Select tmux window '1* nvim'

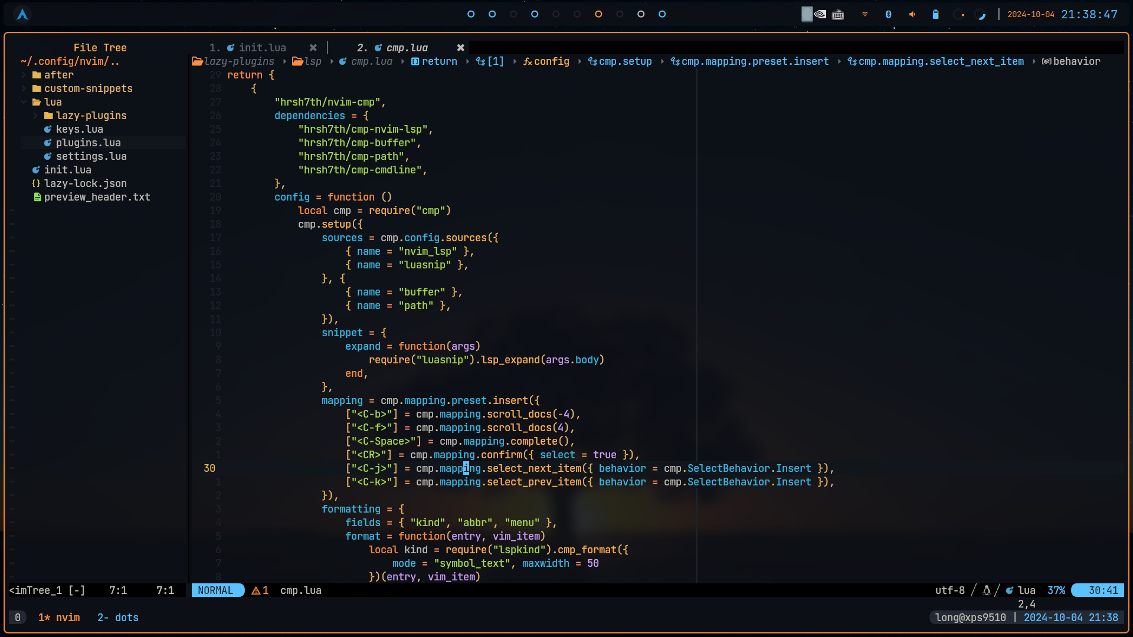click(x=59, y=618)
